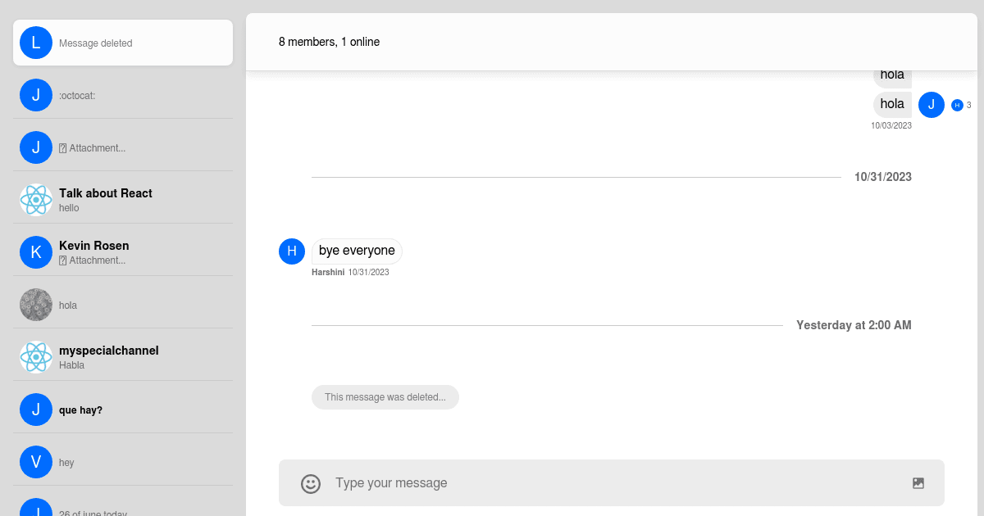
Task: Click the V avatar of the hey conversation
Action: point(36,461)
